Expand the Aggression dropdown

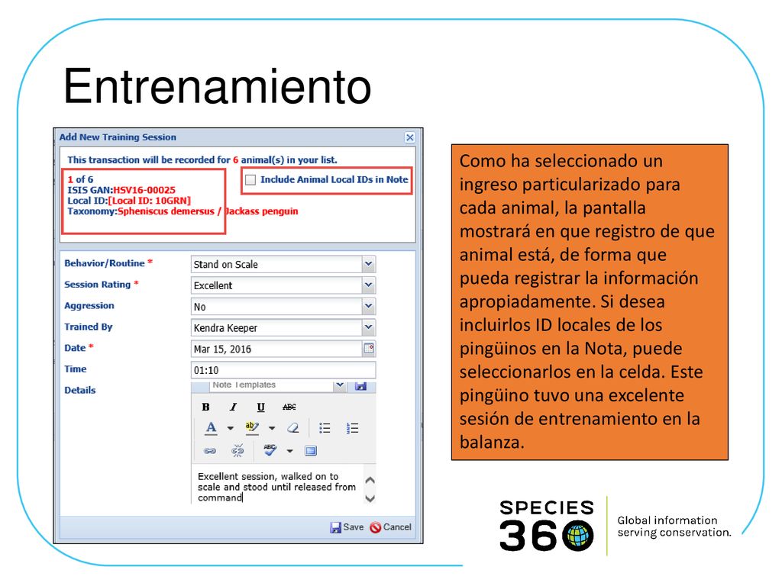(x=369, y=306)
